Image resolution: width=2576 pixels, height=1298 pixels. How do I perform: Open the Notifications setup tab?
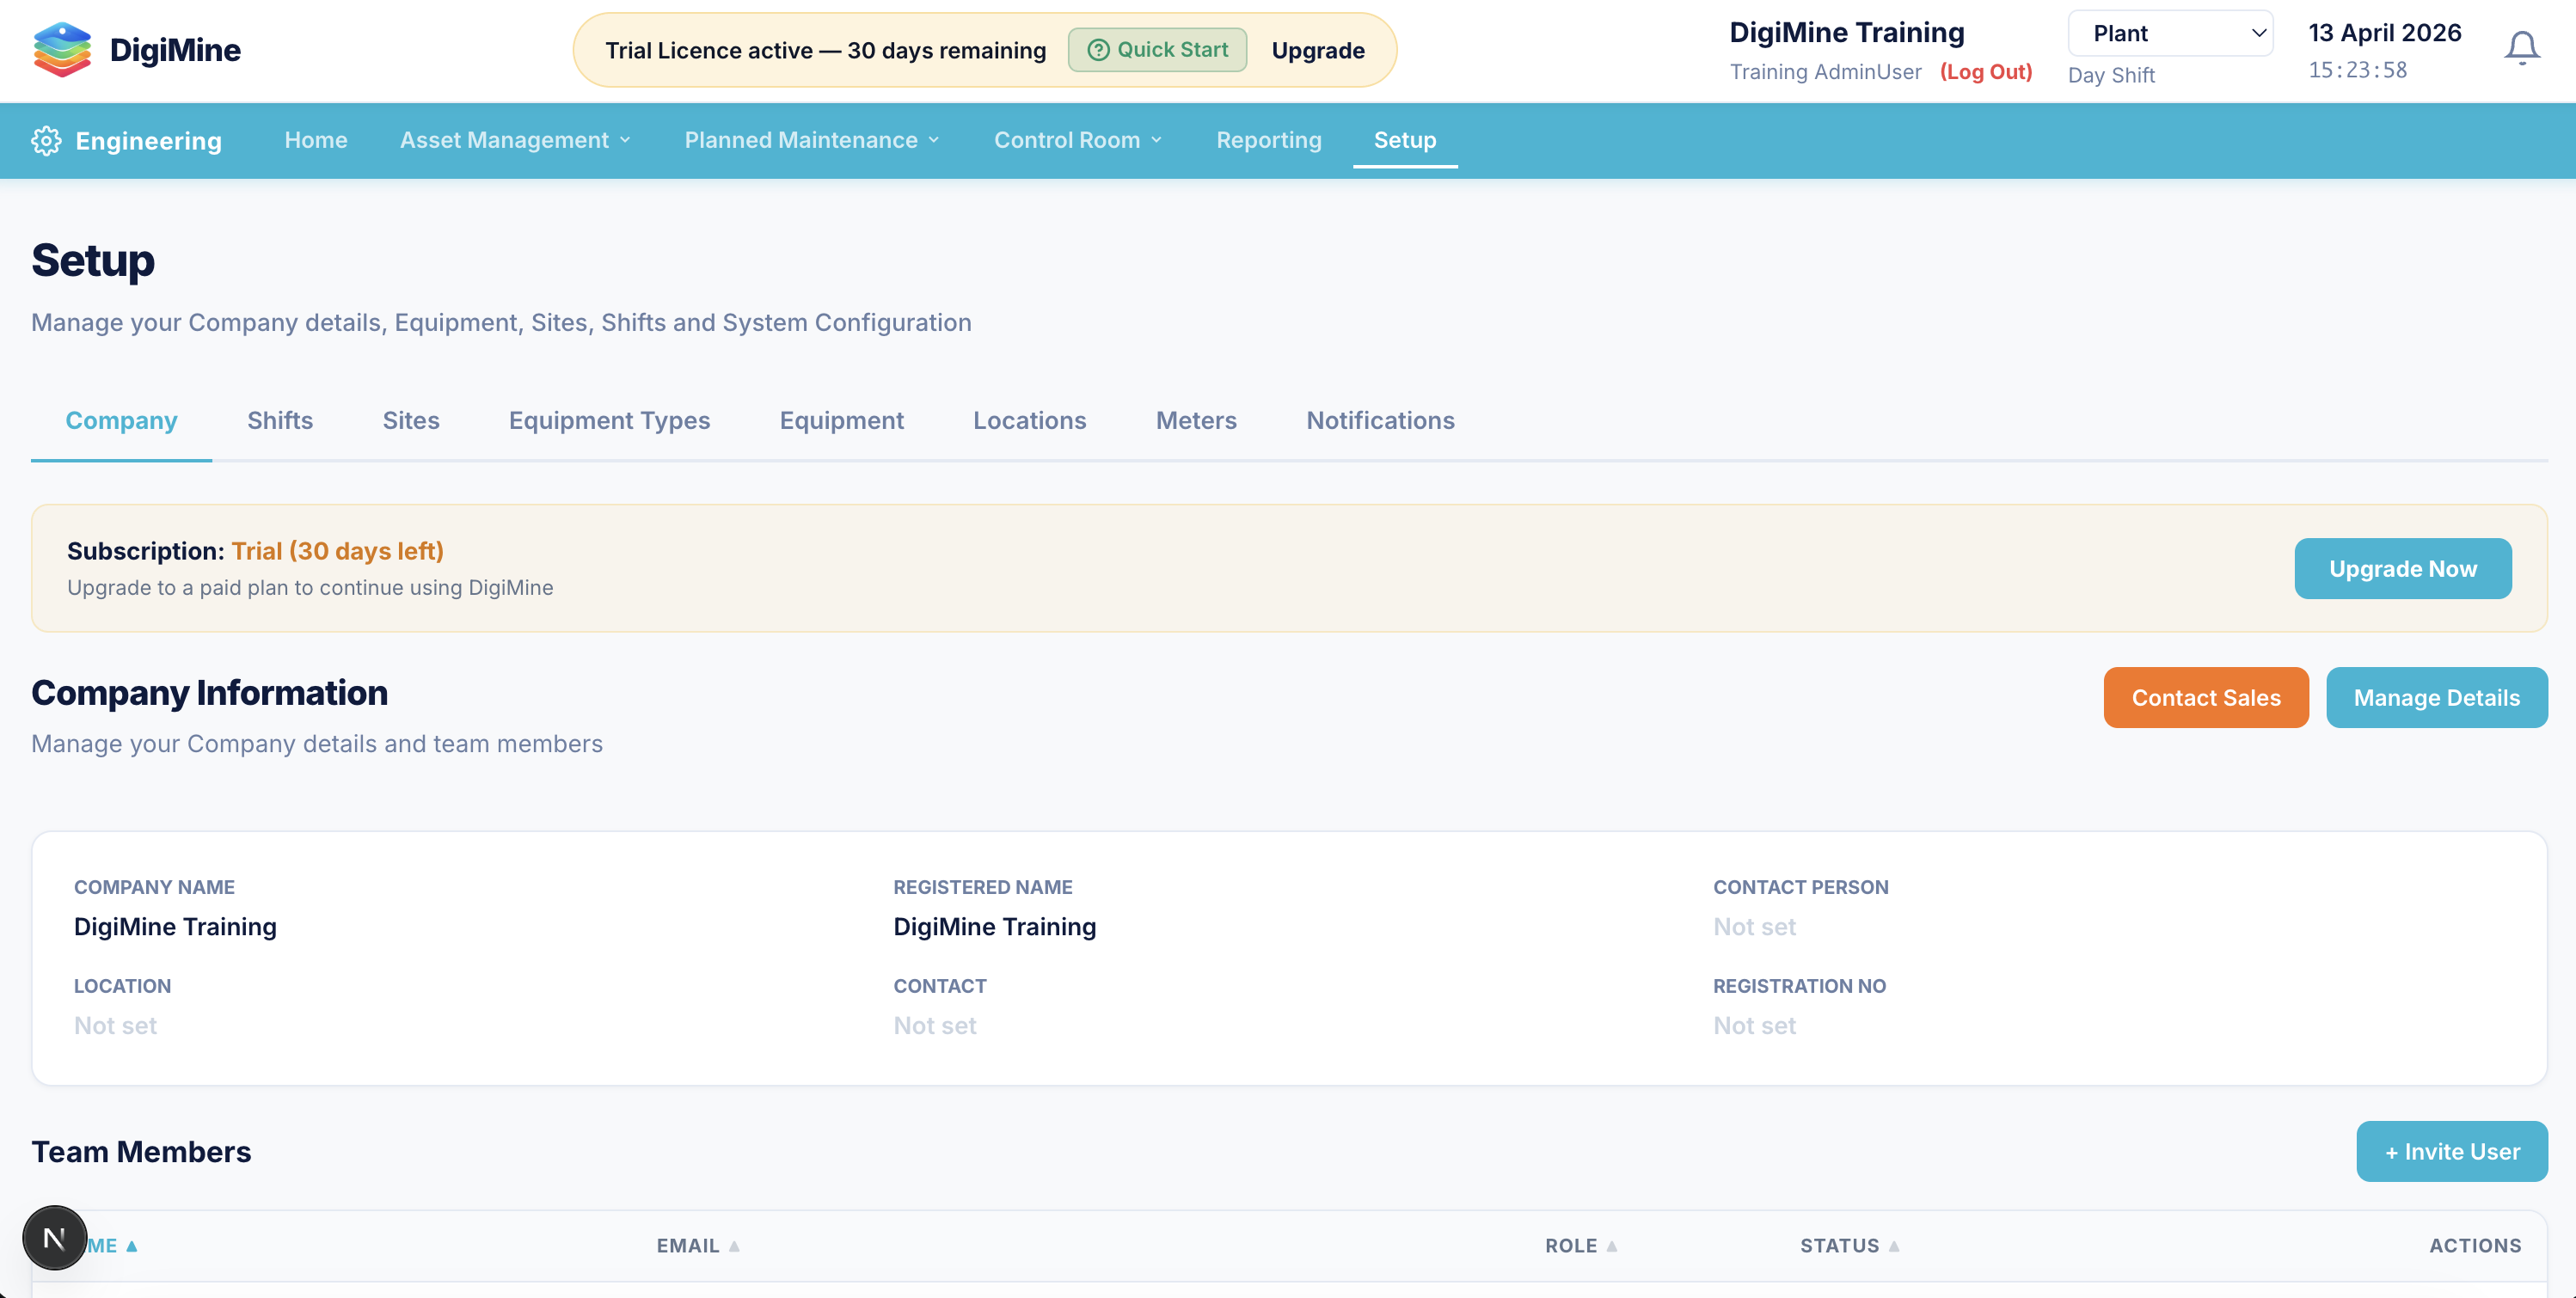1379,421
